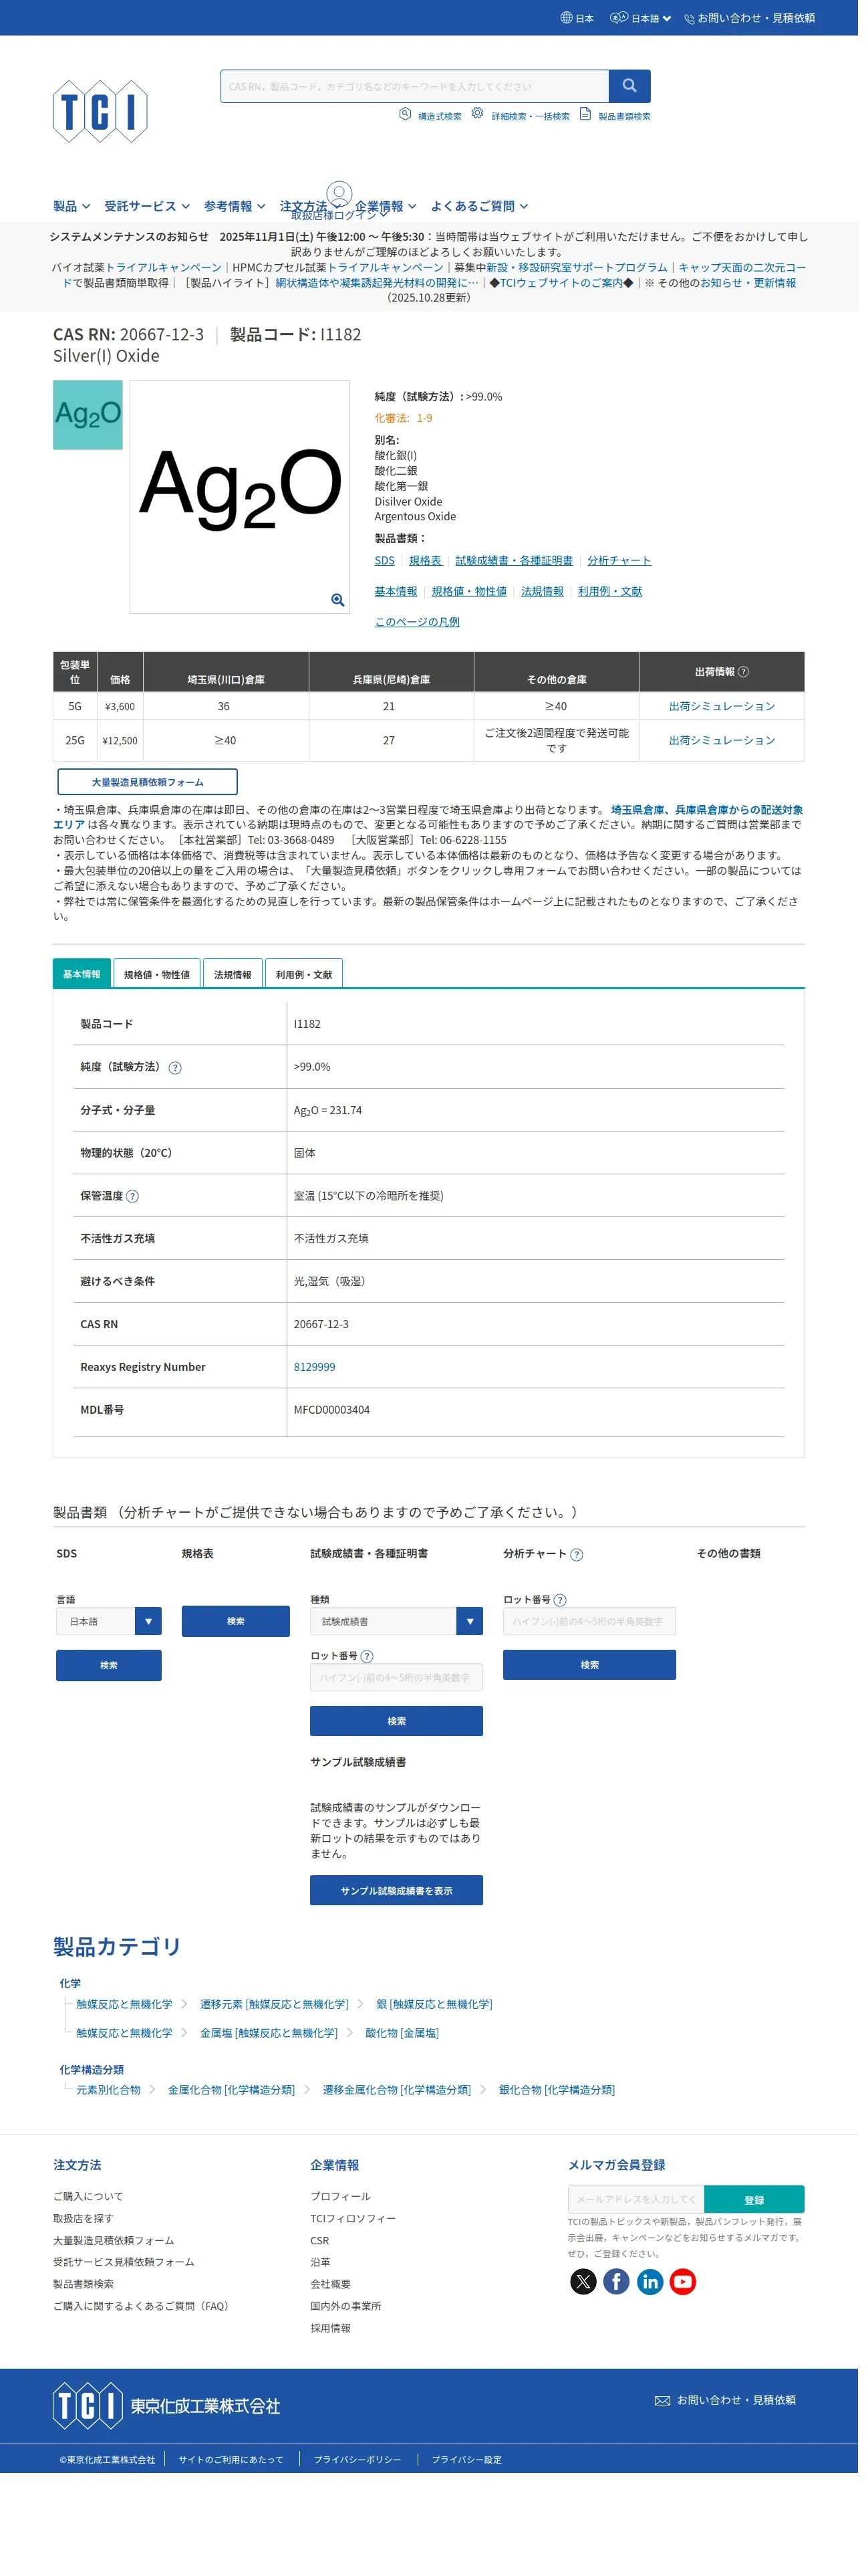
Task: Switch to the 基本情報 tab
Action: [82, 974]
